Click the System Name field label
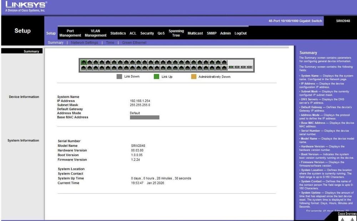Image resolution: width=357 pixels, height=221 pixels. (x=68, y=97)
